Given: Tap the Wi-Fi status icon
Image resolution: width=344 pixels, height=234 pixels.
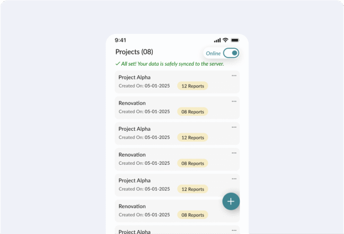Looking at the screenshot, I should (225, 40).
